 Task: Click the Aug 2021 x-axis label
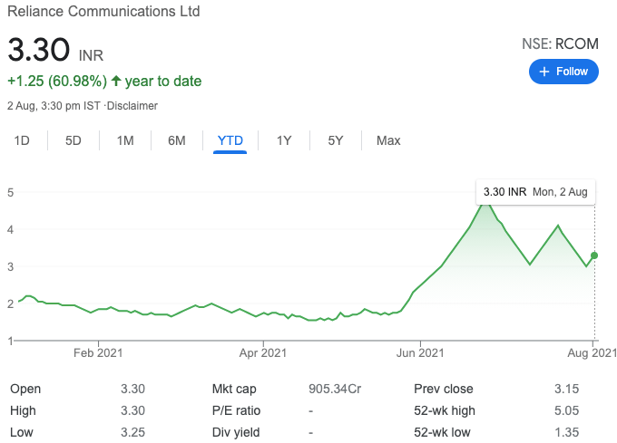tap(593, 353)
